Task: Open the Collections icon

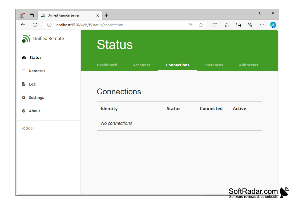Action: pyautogui.click(x=238, y=25)
